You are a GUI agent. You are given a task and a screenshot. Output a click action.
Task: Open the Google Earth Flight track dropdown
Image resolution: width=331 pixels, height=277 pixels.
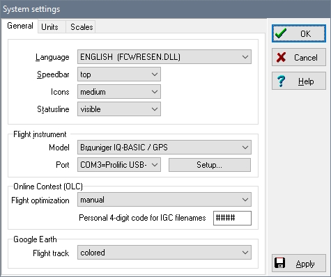(164, 253)
